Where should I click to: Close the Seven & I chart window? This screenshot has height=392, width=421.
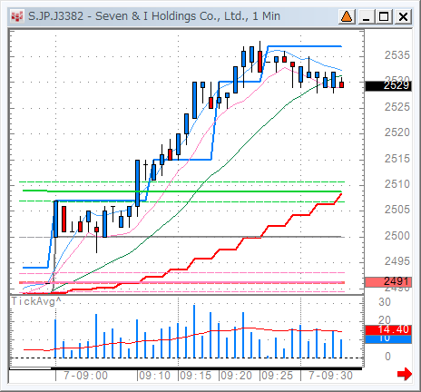point(403,16)
